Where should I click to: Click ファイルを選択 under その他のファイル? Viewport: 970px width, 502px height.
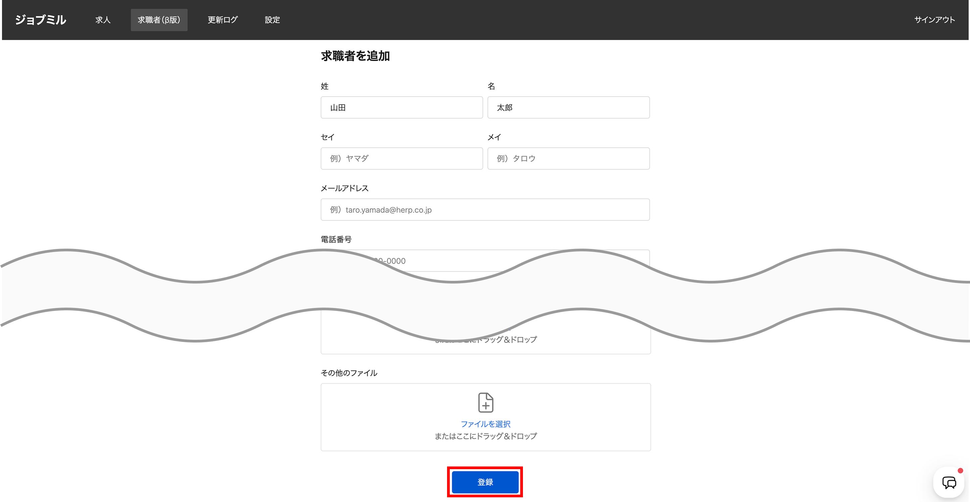pyautogui.click(x=485, y=424)
